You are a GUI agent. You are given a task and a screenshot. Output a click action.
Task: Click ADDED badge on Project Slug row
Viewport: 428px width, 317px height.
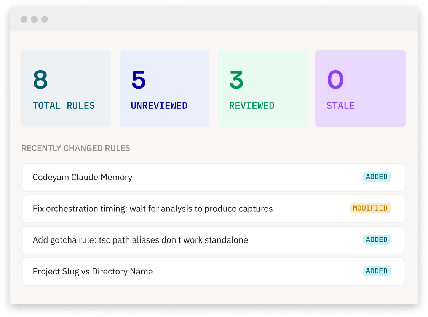(x=377, y=271)
